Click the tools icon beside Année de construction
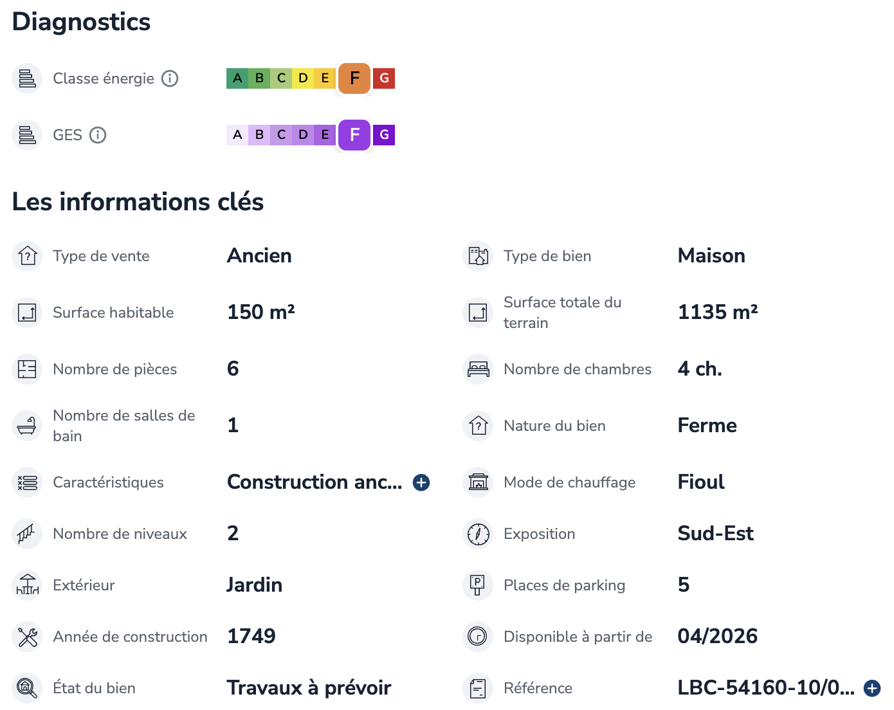 tap(27, 637)
